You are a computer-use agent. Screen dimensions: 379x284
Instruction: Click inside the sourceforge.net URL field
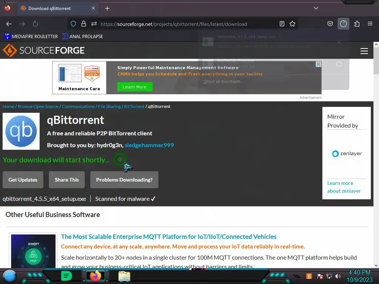click(174, 24)
